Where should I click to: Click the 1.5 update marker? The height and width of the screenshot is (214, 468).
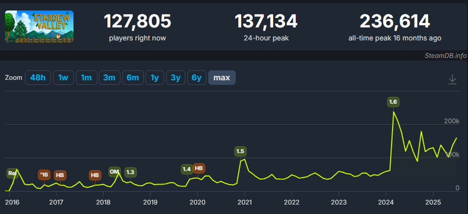click(240, 152)
